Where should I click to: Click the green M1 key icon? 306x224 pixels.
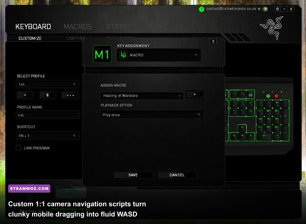tap(102, 54)
